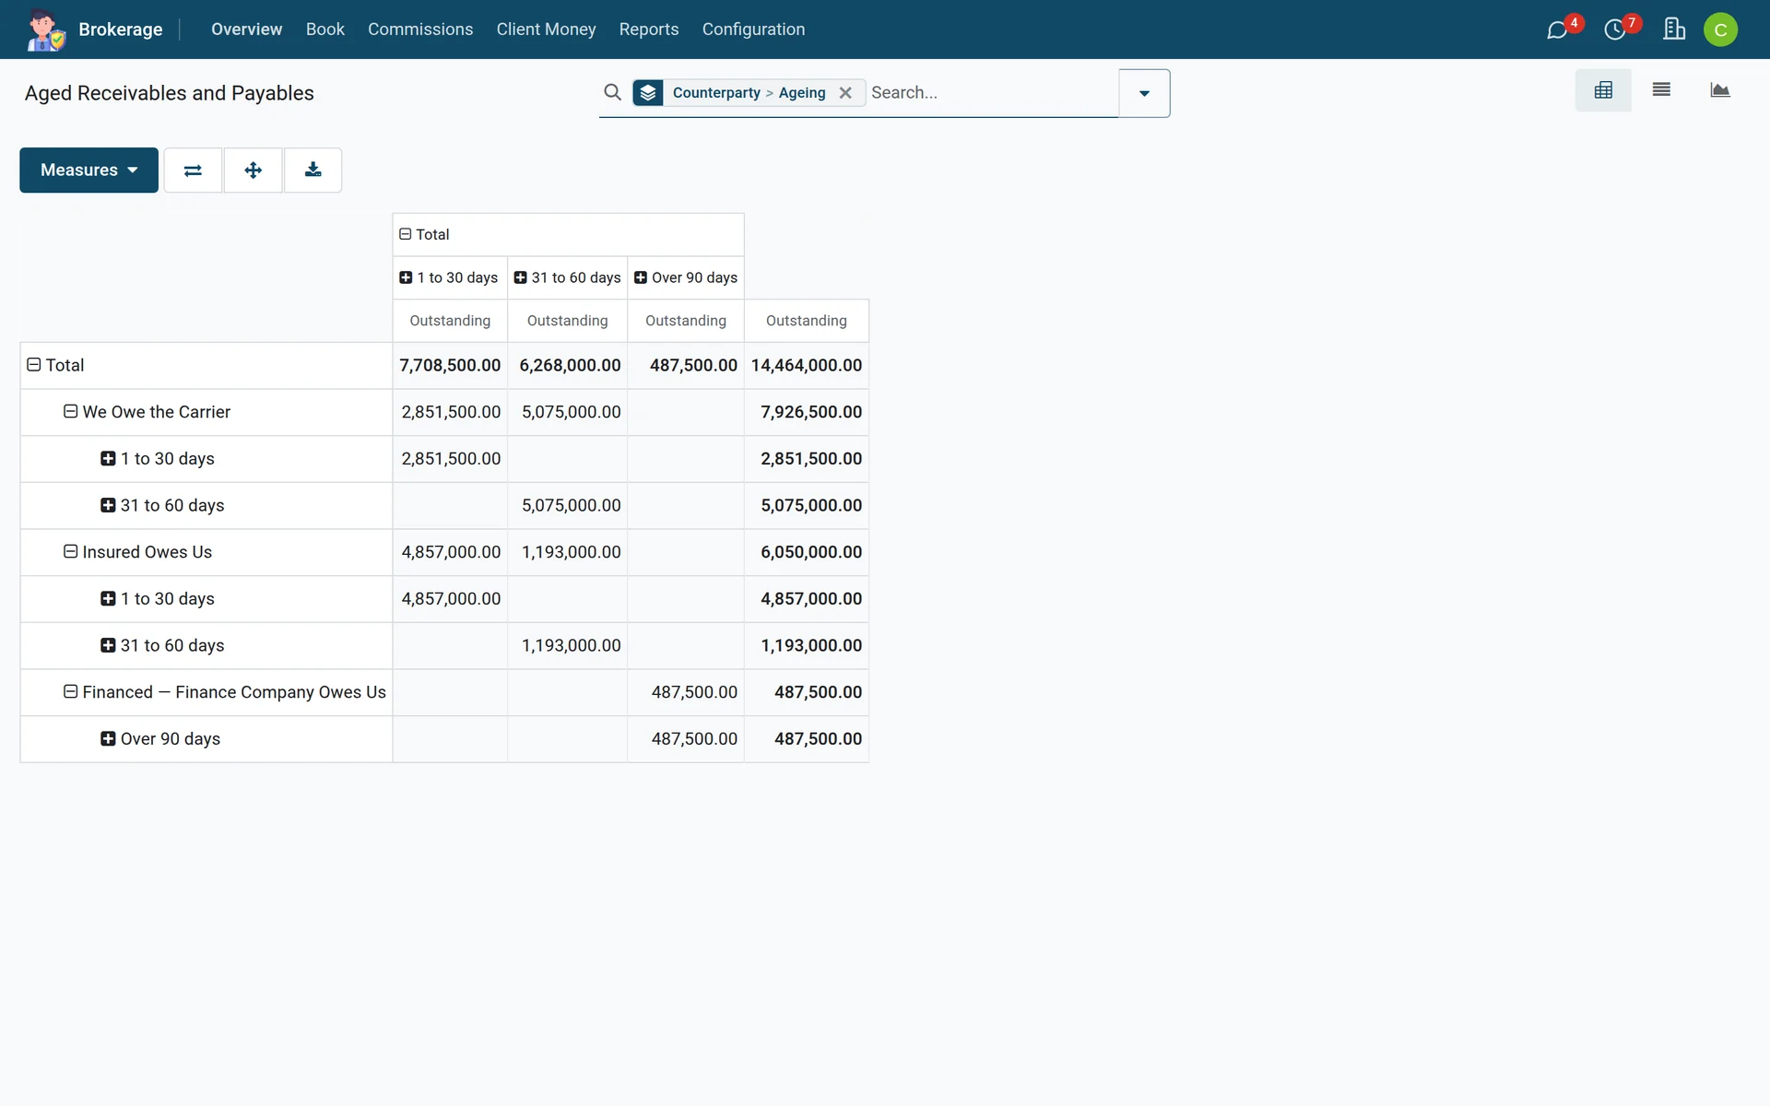Open the Reports menu
The width and height of the screenshot is (1770, 1106).
pyautogui.click(x=649, y=29)
